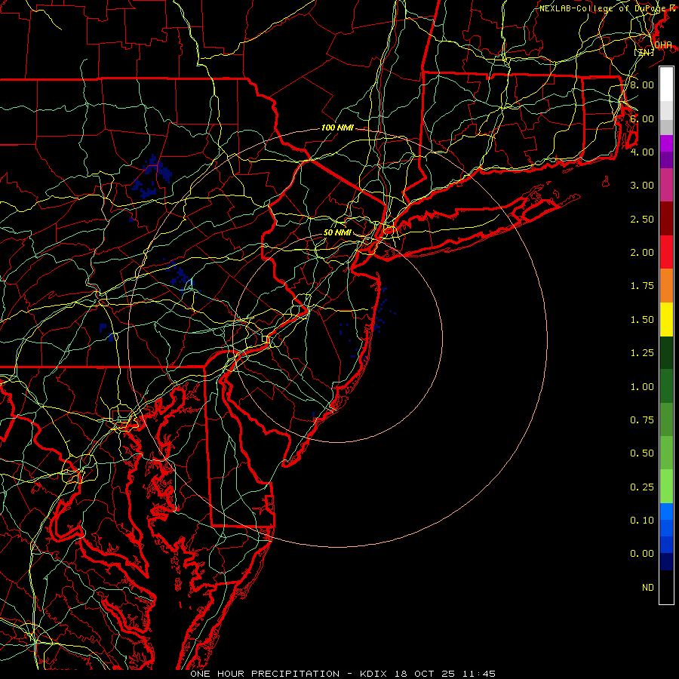Click the 0.10 legend label
The image size is (679, 679).
pyautogui.click(x=642, y=521)
